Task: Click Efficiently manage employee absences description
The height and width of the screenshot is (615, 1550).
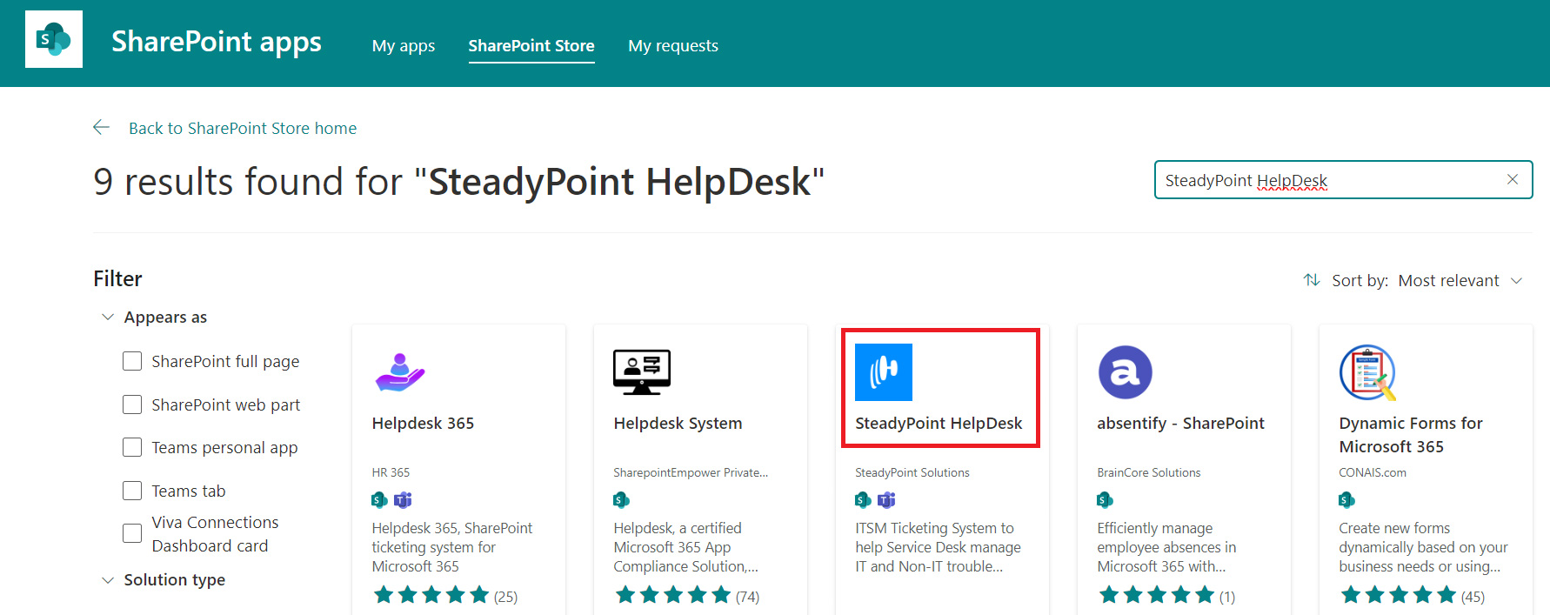Action: coord(1166,547)
